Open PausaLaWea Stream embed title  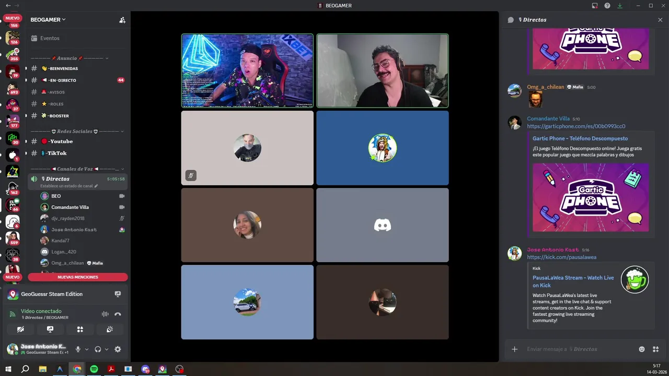pyautogui.click(x=573, y=281)
